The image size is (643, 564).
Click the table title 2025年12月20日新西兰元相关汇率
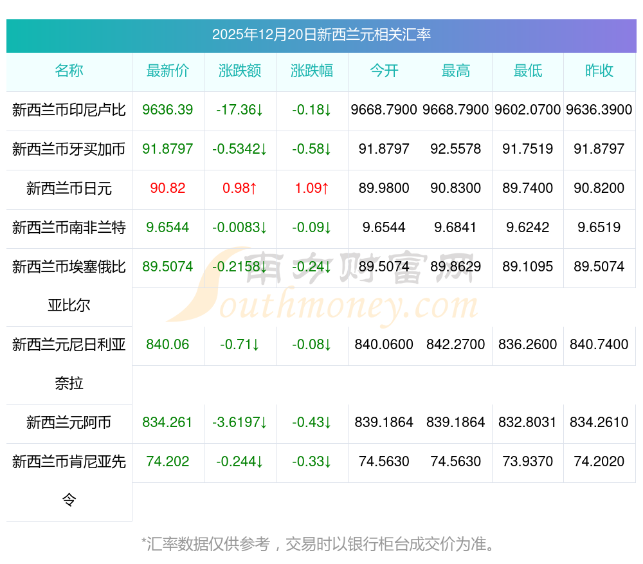[x=321, y=35]
